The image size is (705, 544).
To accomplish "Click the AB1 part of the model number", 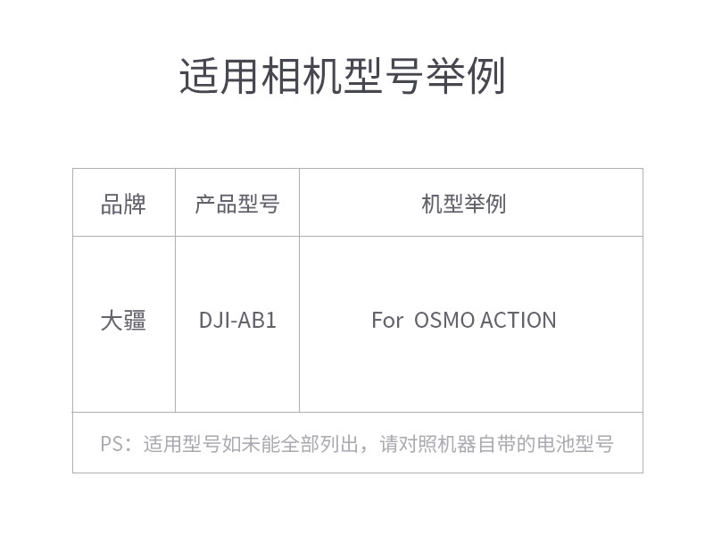I will tap(258, 320).
